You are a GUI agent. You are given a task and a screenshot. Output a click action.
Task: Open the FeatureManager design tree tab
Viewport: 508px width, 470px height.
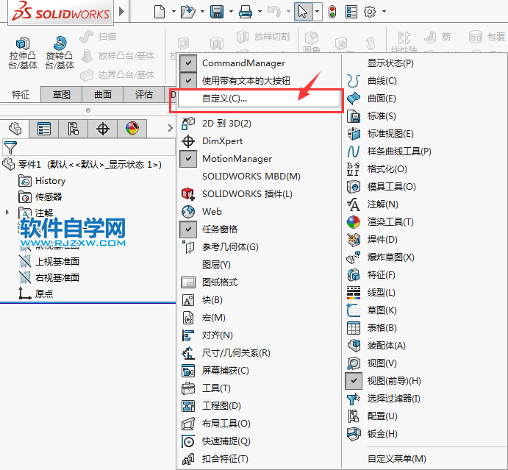tap(15, 129)
